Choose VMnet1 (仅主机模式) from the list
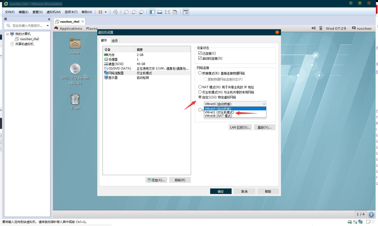 [x=235, y=112]
